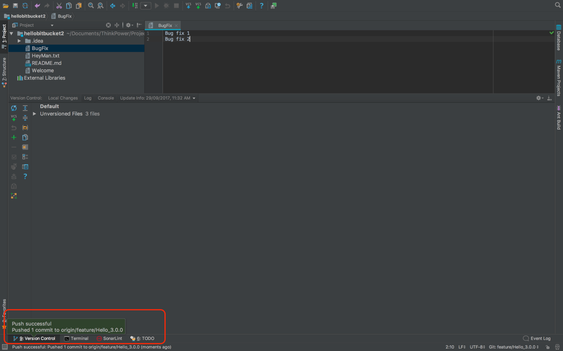Viewport: 563px width, 351px height.
Task: Click the Open folder icon in the main toolbar
Action: [x=6, y=6]
